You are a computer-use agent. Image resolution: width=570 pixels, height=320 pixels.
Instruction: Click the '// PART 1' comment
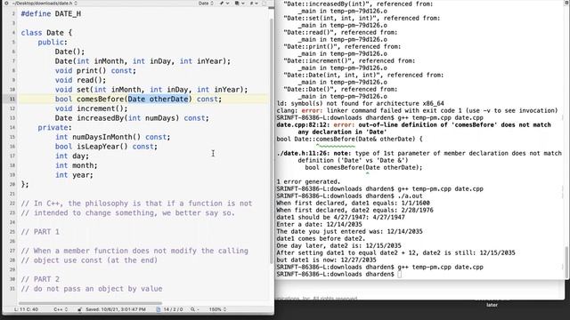coord(40,231)
